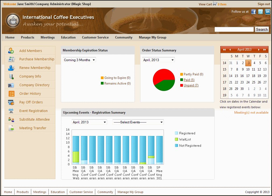The image size is (272, 196).
Task: Go to next month in calendar
Action: (259, 50)
